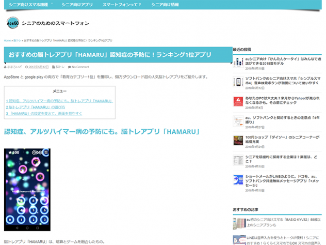The image size is (326, 245).
Task: Jump to menu item 1 認知症、アルツハイマー病の予防にも
Action: pos(59,101)
